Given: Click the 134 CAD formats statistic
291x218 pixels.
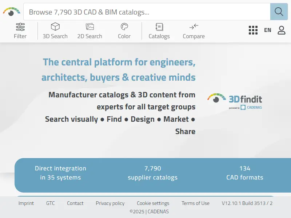Looking at the screenshot, I should (244, 173).
